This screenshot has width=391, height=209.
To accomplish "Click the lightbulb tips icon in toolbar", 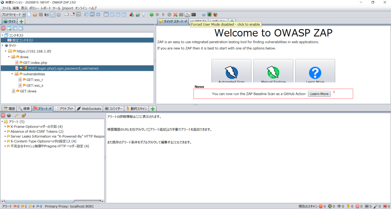I will click(x=143, y=15).
